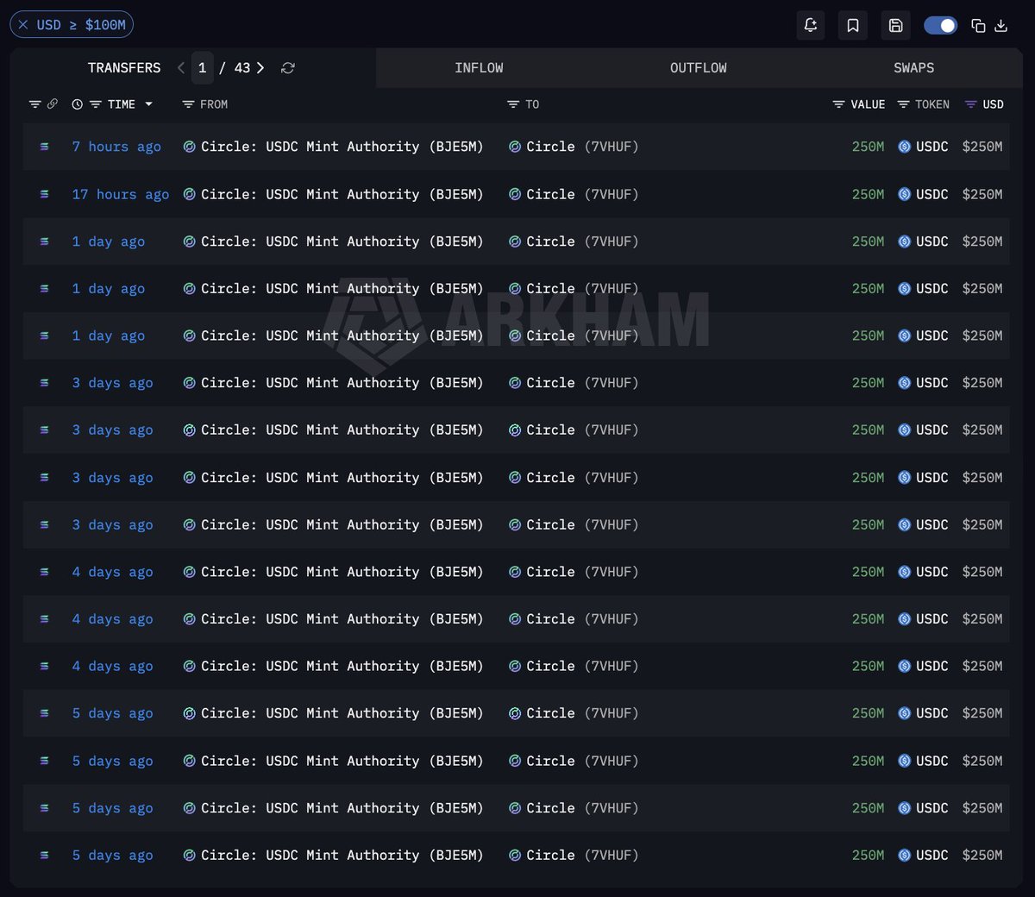Open the Circle (7VHUF) recipient in the 7 hours ago row

(582, 147)
